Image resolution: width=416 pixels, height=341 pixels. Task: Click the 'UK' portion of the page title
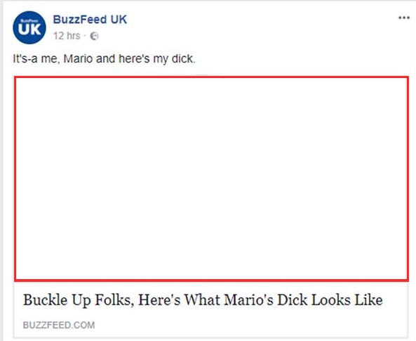pos(119,20)
